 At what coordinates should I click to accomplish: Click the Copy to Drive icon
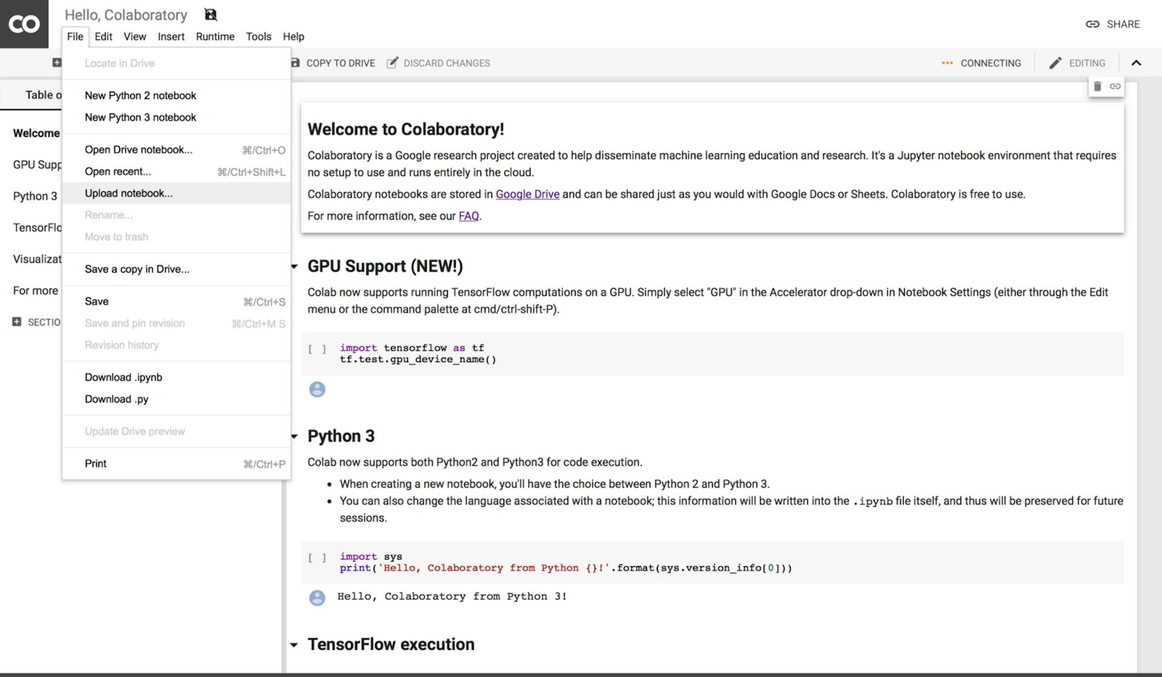point(295,62)
